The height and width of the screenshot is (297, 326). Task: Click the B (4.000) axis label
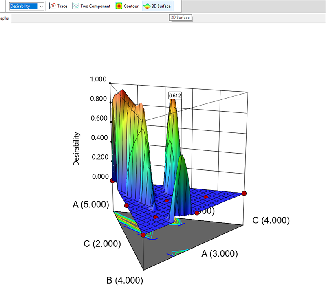124,280
